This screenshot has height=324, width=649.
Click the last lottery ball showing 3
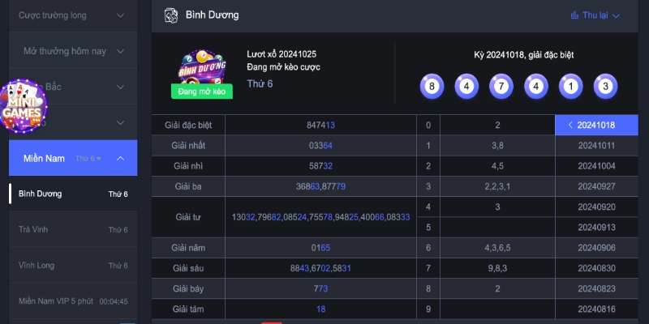(603, 86)
